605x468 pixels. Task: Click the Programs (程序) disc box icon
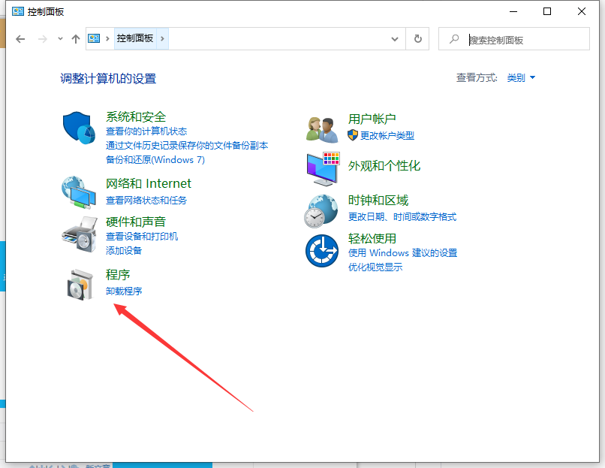[79, 284]
